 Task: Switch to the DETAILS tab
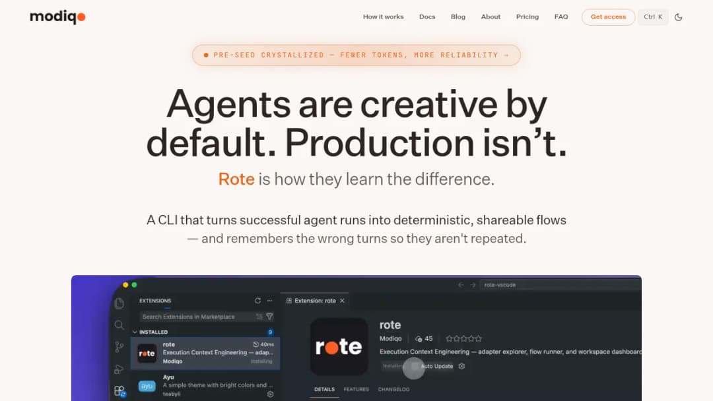pos(324,389)
